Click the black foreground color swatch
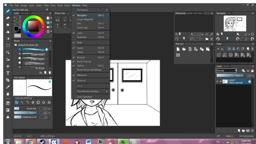This screenshot has height=144, width=256. pos(16,29)
